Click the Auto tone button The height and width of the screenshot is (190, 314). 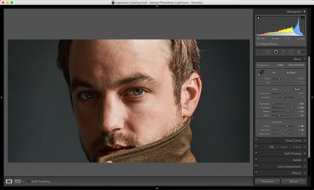(297, 89)
